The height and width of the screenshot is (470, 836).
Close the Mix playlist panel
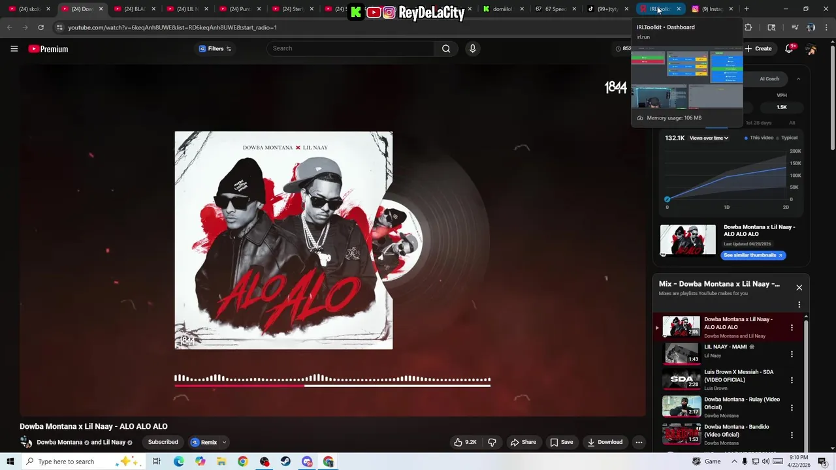click(799, 287)
